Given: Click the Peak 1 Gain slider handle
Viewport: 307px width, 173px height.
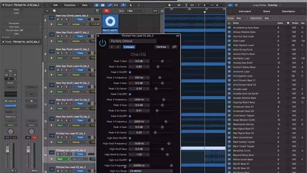Looking at the screenshot, I should click(162, 61).
